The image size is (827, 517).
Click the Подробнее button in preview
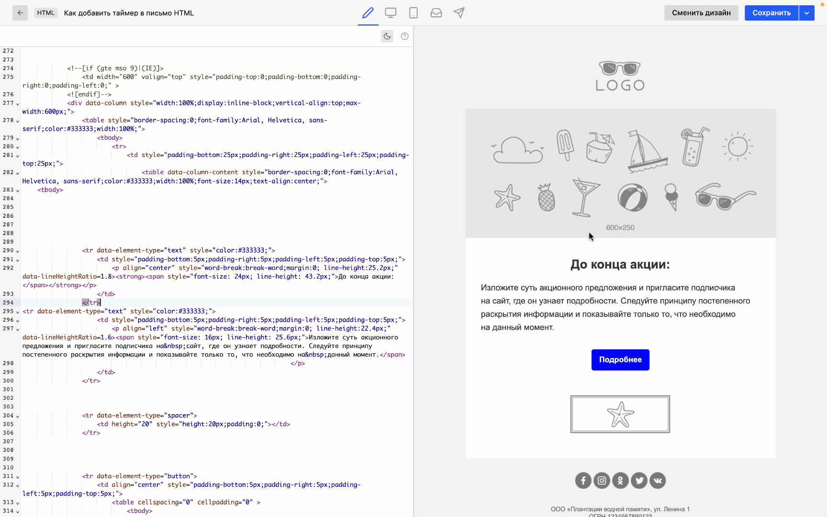pos(620,360)
